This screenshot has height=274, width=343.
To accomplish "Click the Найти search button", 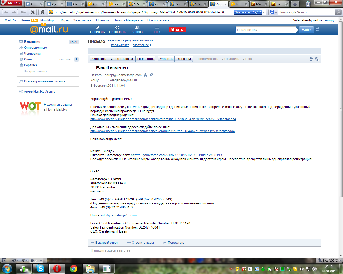I will click(306, 30).
